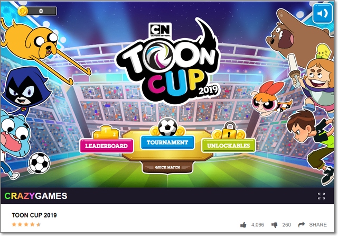Click the share arrow icon
This screenshot has height=236, width=338.
click(302, 224)
